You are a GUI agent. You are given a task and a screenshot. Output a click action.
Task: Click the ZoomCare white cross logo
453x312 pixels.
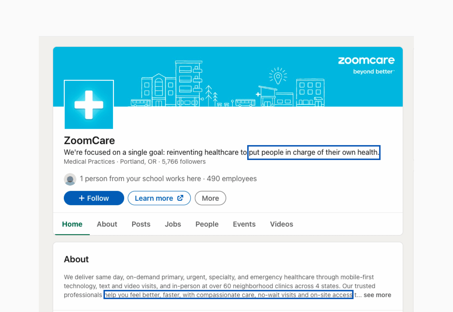pos(89,105)
